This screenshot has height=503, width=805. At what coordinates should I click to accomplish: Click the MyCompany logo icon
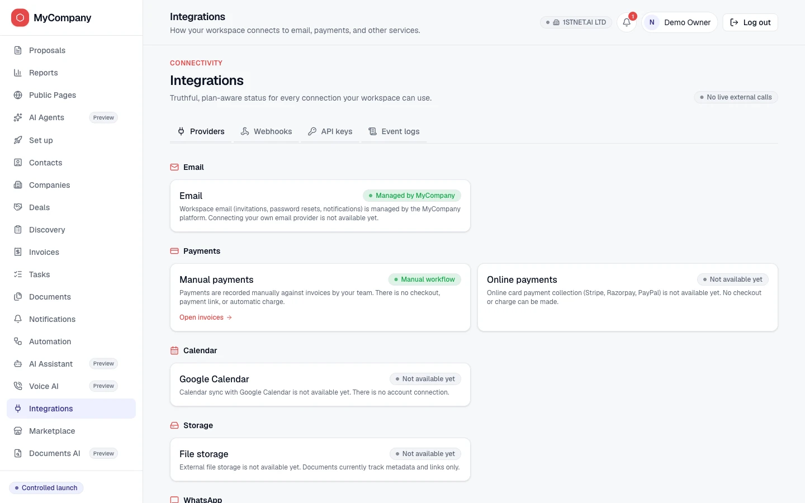[x=20, y=18]
